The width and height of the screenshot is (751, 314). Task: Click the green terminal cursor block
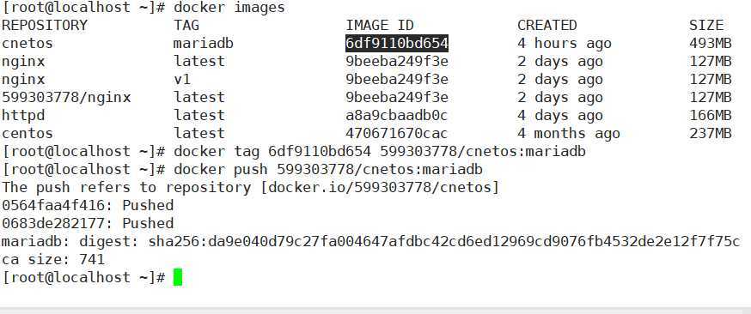pos(178,277)
